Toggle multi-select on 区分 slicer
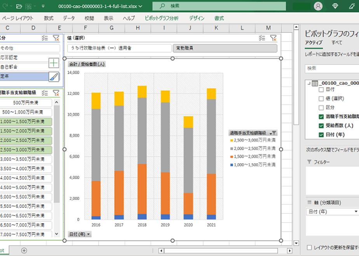 (x=45, y=38)
